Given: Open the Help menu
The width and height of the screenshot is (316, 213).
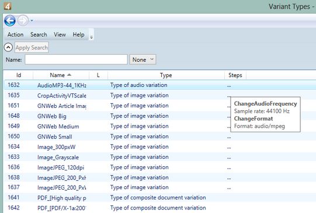Looking at the screenshot, I should pos(79,34).
